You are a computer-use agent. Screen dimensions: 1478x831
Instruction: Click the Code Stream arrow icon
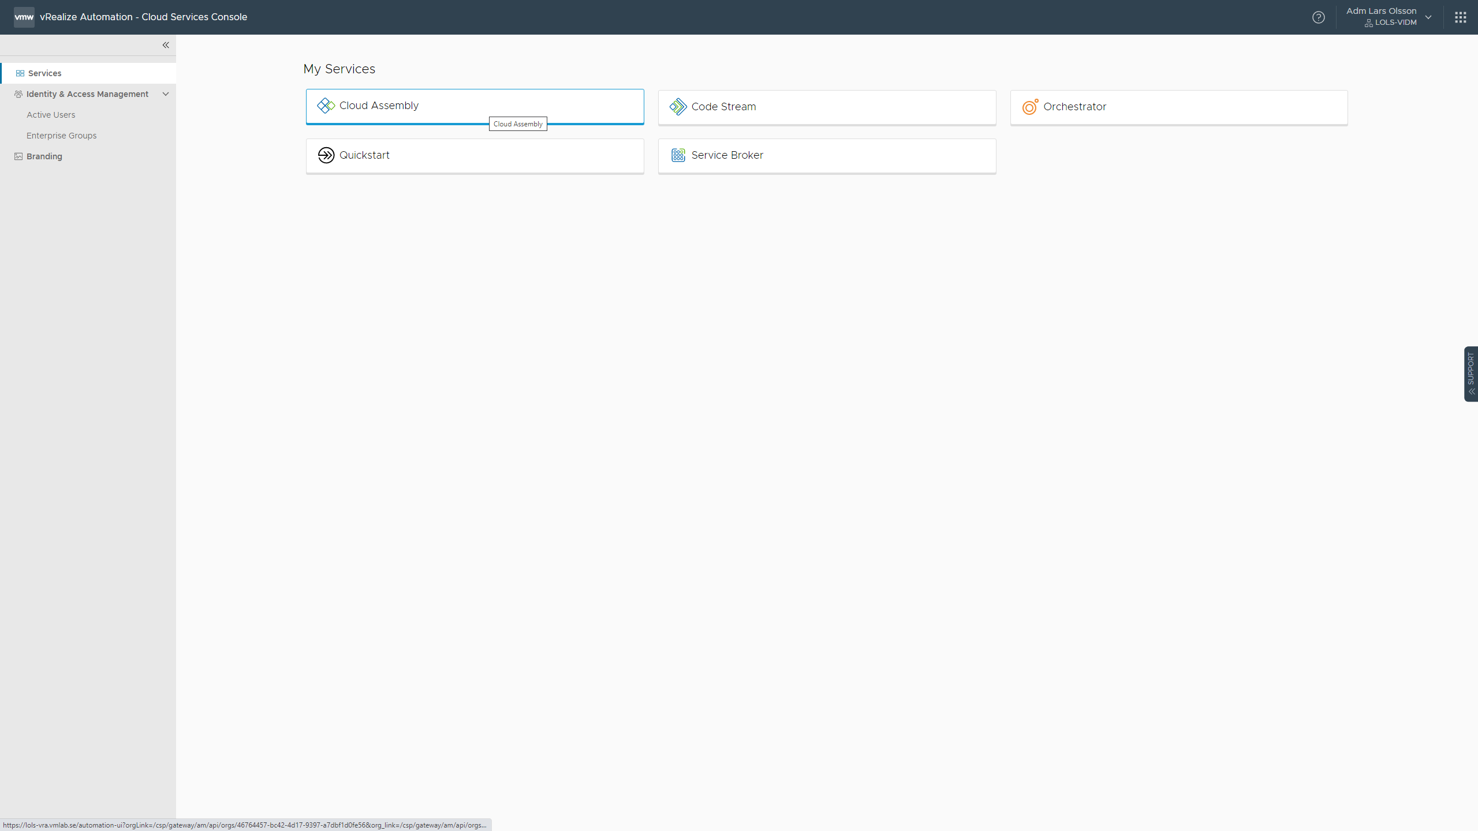678,107
